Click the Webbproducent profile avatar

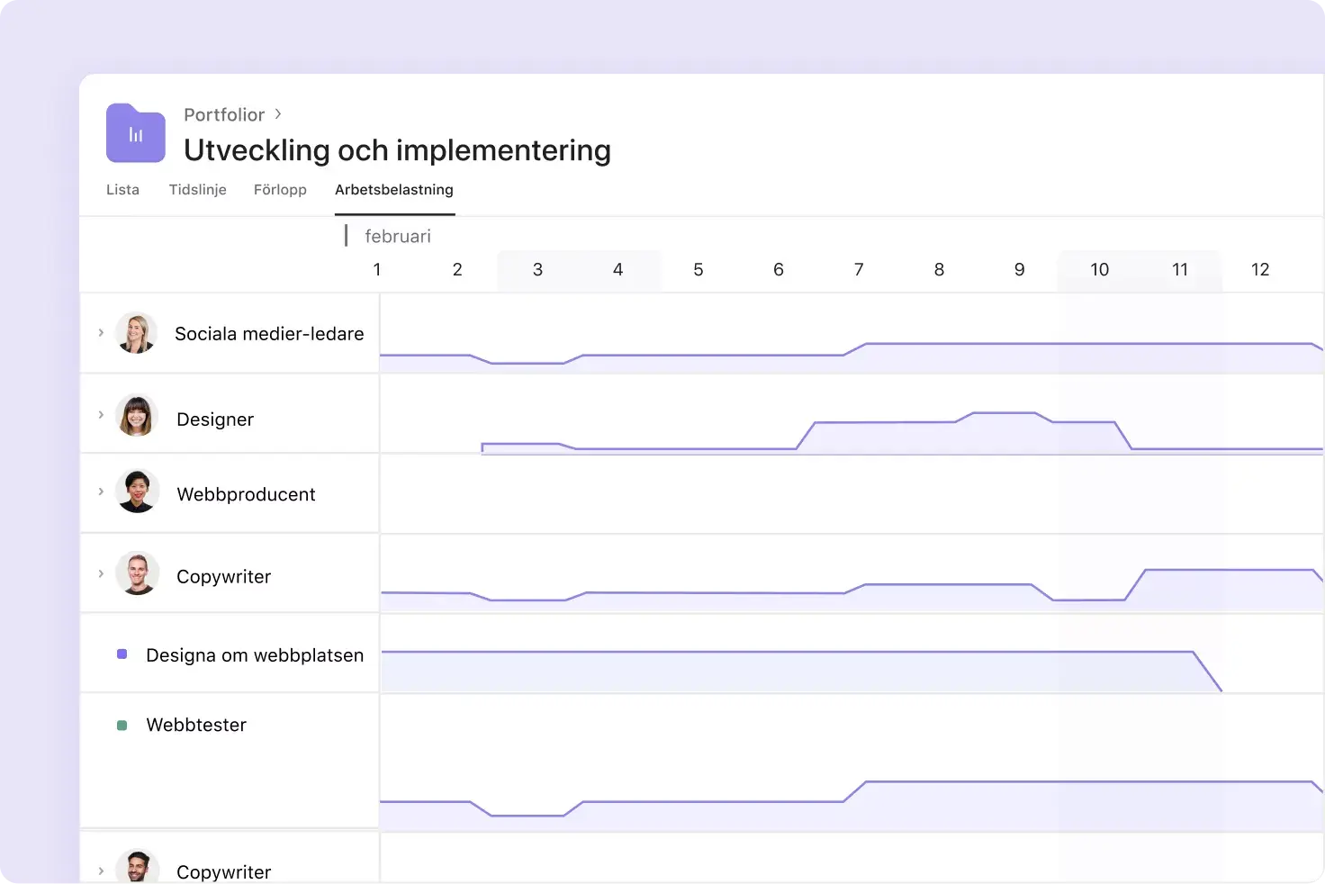point(138,492)
